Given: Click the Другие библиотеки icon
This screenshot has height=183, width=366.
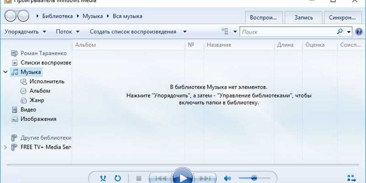Looking at the screenshot, I should pyautogui.click(x=15, y=138).
